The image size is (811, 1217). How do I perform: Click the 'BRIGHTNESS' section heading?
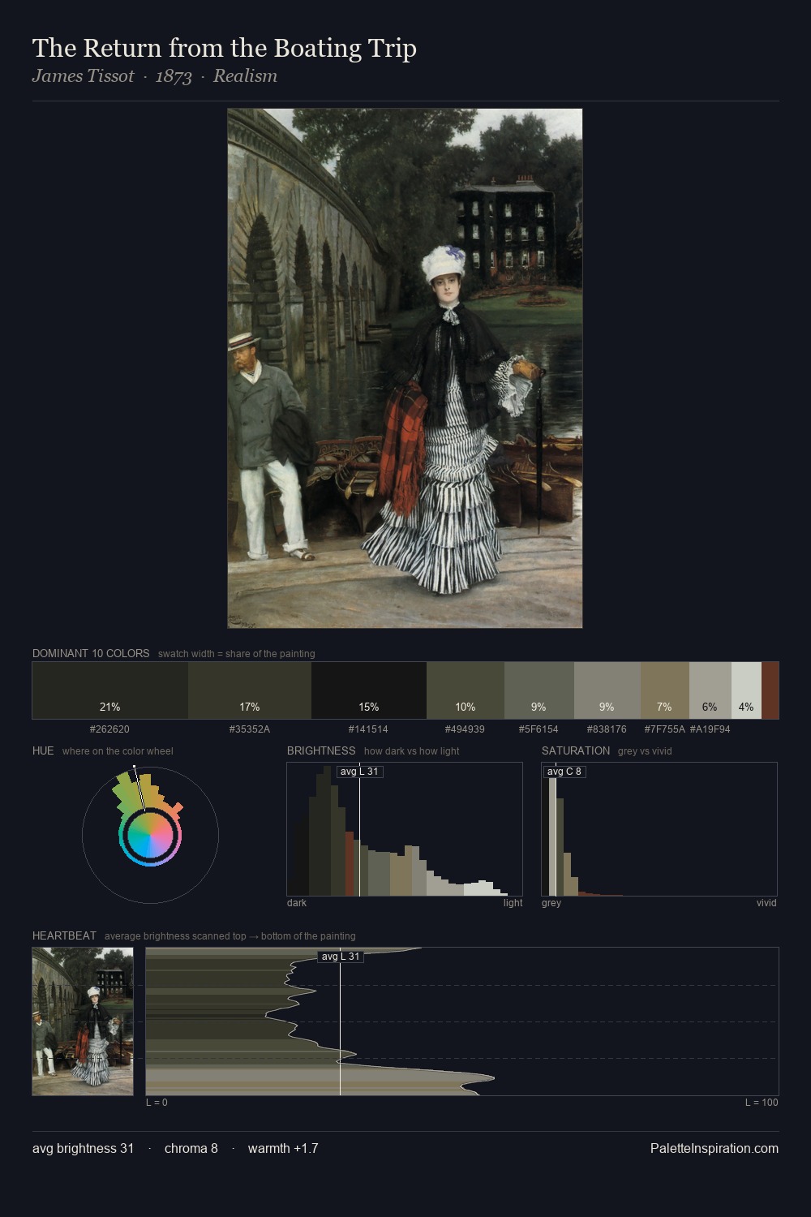(x=321, y=750)
